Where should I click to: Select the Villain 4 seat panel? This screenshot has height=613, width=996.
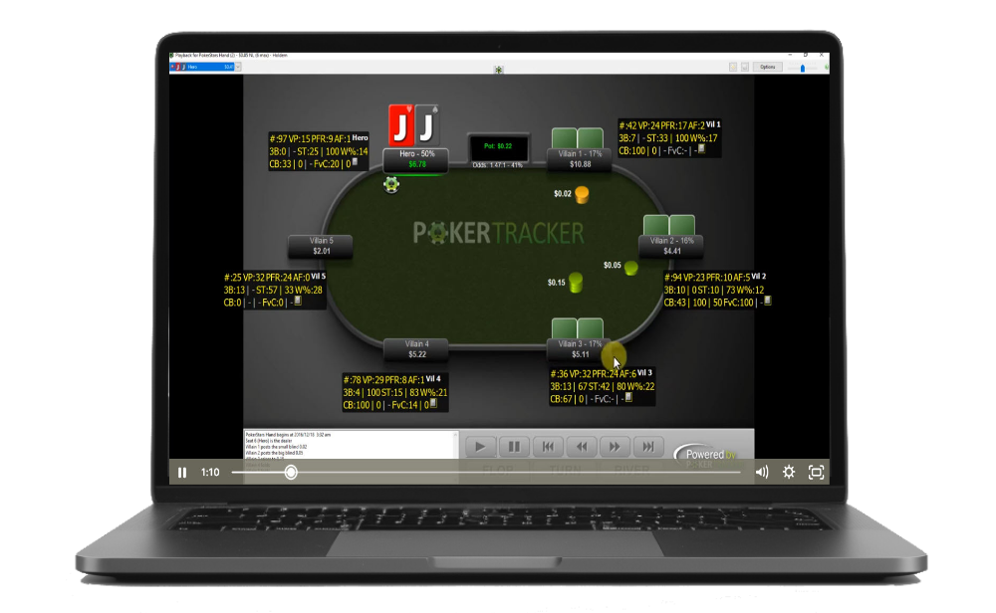pyautogui.click(x=417, y=349)
